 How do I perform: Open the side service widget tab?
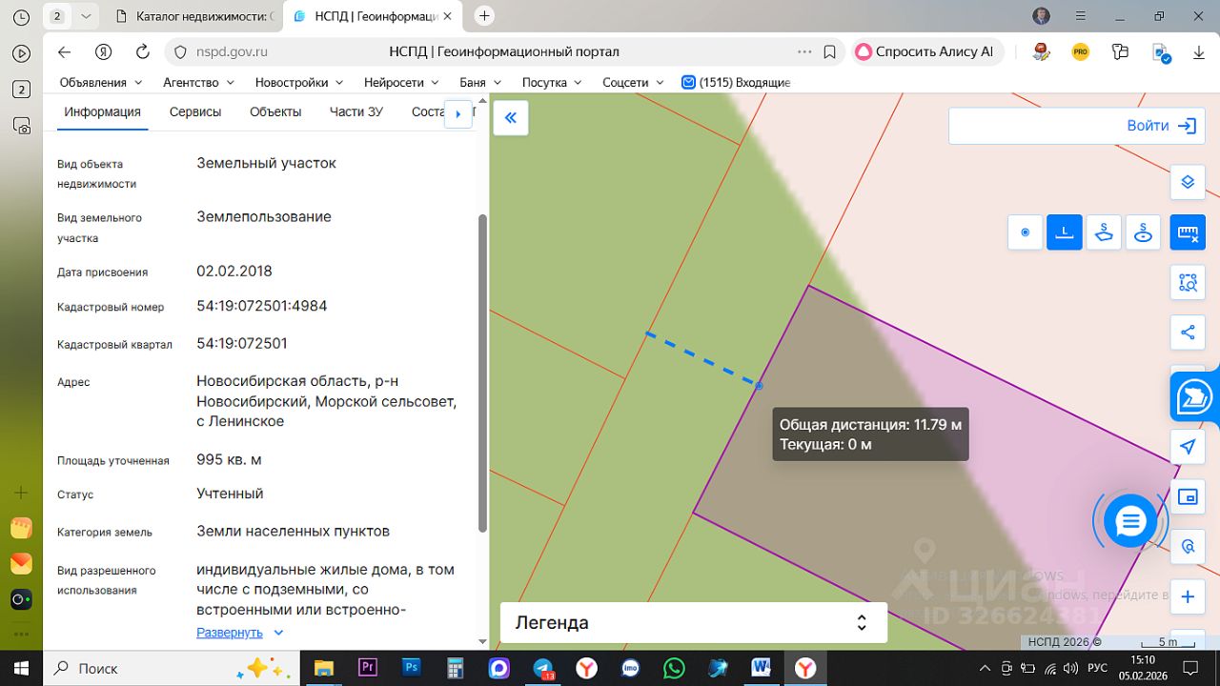1195,396
